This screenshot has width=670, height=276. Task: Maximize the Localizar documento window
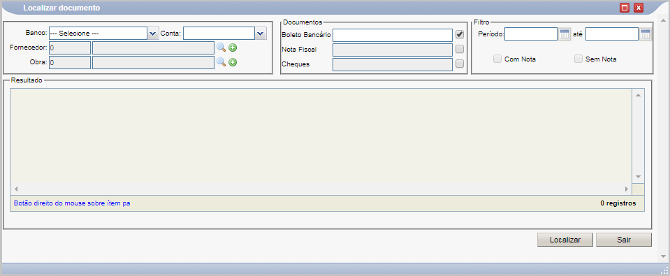coord(625,8)
